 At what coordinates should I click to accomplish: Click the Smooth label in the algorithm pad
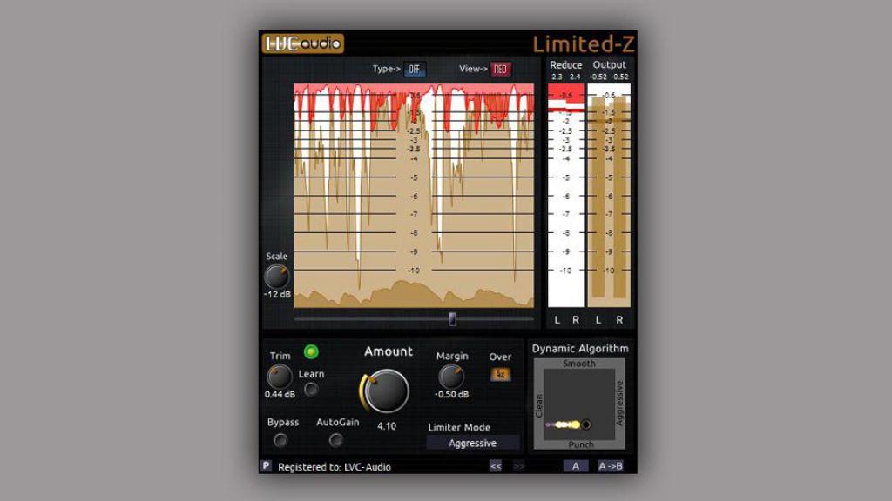579,364
